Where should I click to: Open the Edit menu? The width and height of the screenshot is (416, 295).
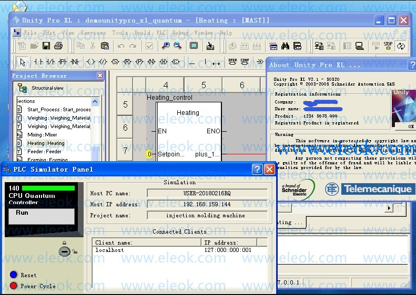pyautogui.click(x=49, y=33)
